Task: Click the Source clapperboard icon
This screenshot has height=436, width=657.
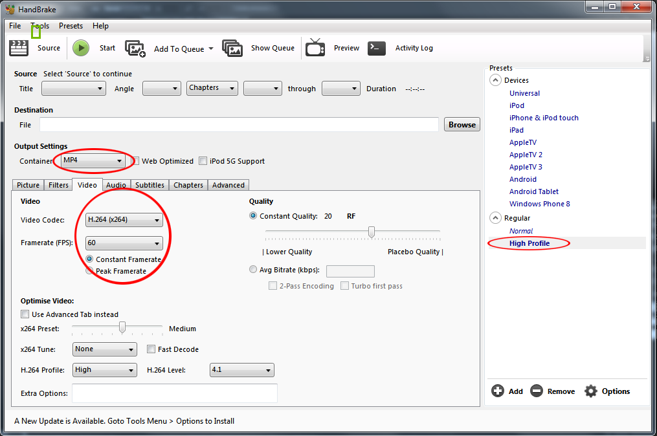Action: [x=19, y=48]
